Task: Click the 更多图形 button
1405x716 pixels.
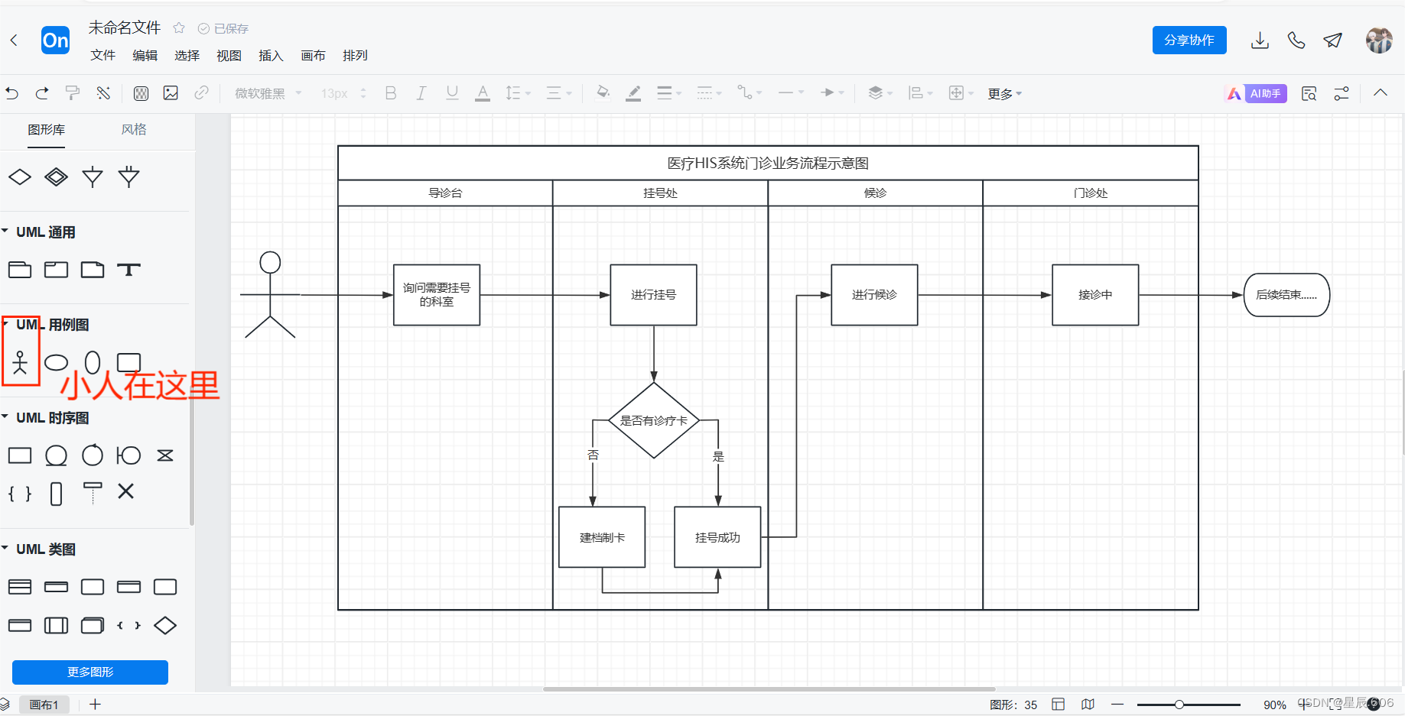Action: click(89, 672)
